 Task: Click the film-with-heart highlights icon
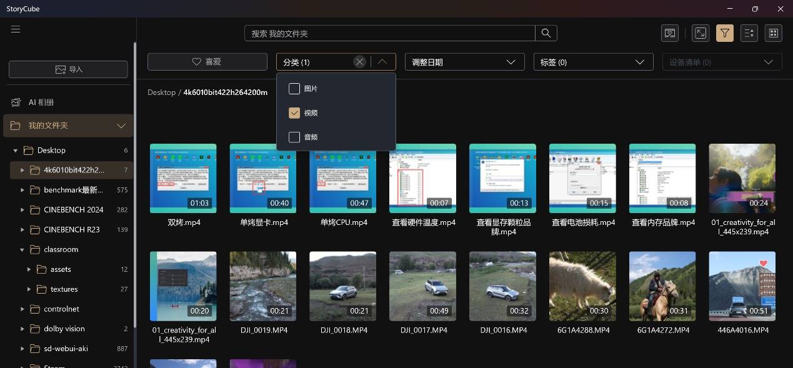(x=670, y=33)
